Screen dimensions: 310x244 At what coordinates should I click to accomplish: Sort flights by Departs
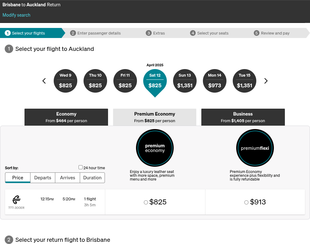tap(43, 178)
